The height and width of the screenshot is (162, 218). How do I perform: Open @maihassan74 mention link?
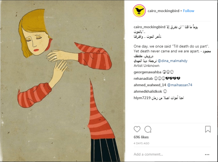[180, 85]
